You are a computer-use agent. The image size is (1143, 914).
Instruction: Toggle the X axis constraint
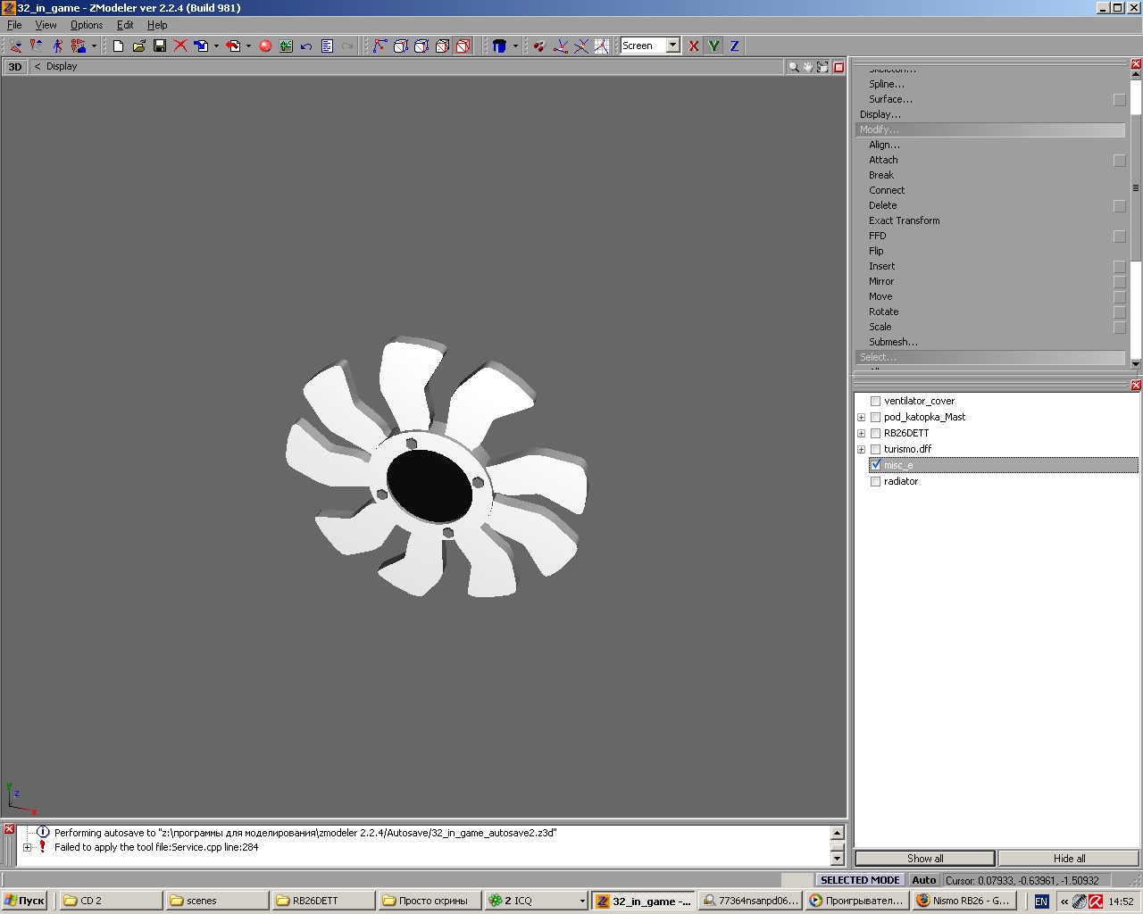point(694,46)
